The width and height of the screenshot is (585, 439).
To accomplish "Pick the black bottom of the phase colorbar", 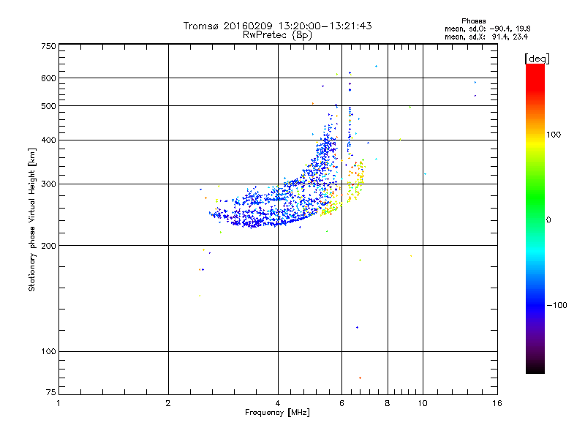I will (x=535, y=369).
